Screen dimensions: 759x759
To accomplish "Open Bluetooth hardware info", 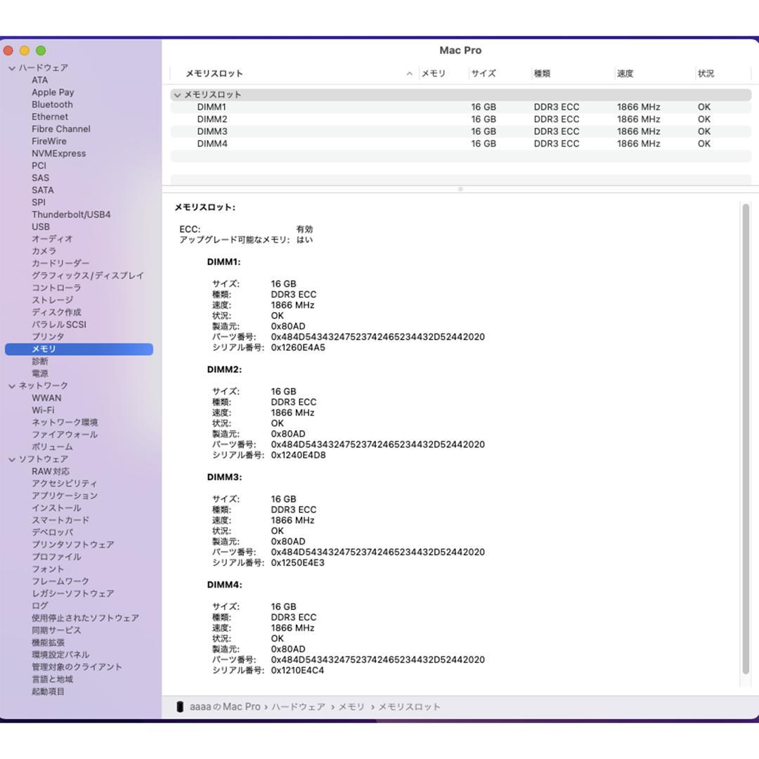I will [52, 105].
